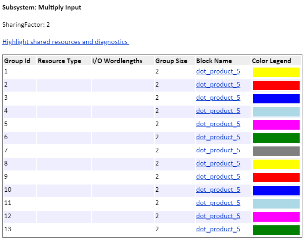
Task: Click the blue color swatch for group 3
Action: coord(276,98)
